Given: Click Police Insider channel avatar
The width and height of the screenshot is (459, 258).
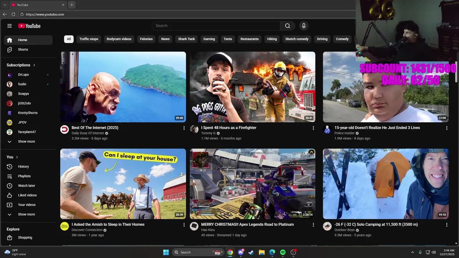Looking at the screenshot, I should 327,129.
